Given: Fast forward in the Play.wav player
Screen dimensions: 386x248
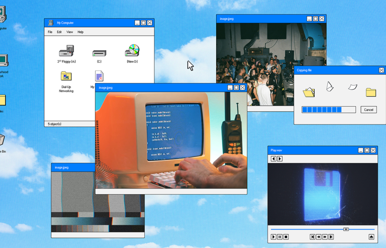Looking at the screenshot, I should click(325, 237).
